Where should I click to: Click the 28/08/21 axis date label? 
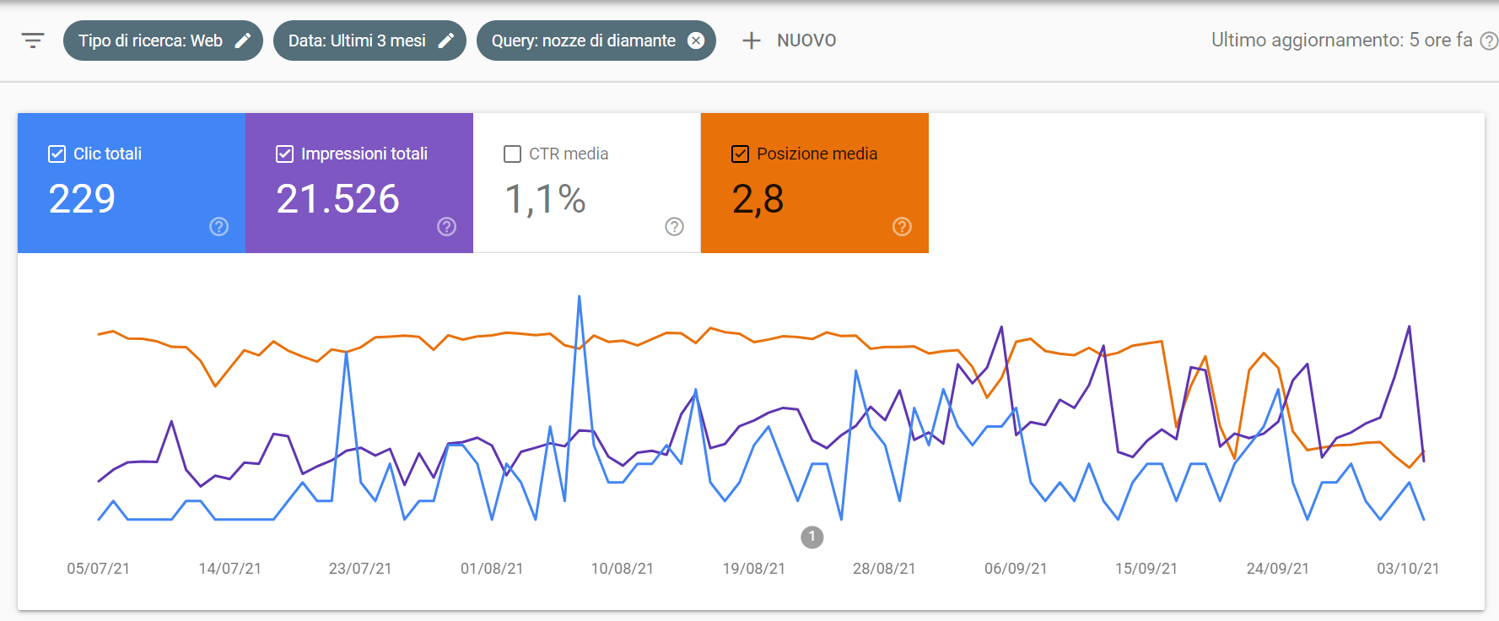pyautogui.click(x=884, y=569)
